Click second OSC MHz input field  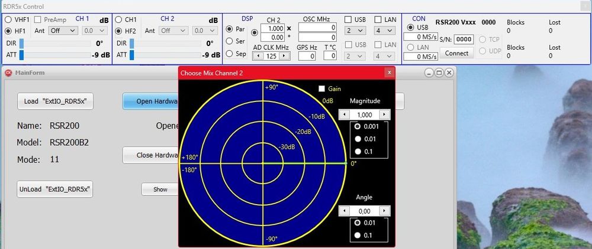click(317, 37)
